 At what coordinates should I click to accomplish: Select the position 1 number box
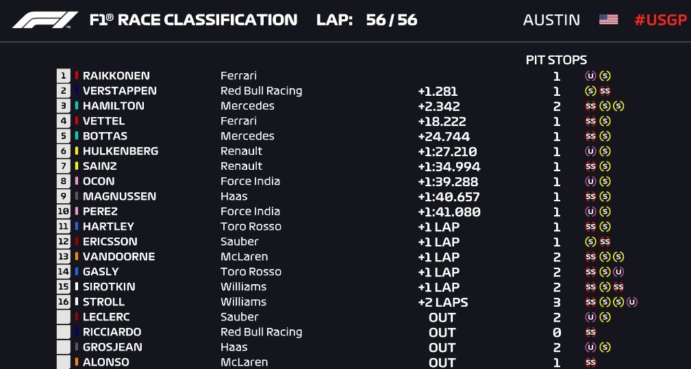[64, 76]
